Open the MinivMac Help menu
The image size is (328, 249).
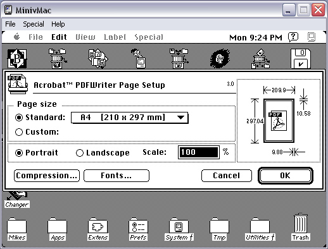point(58,24)
